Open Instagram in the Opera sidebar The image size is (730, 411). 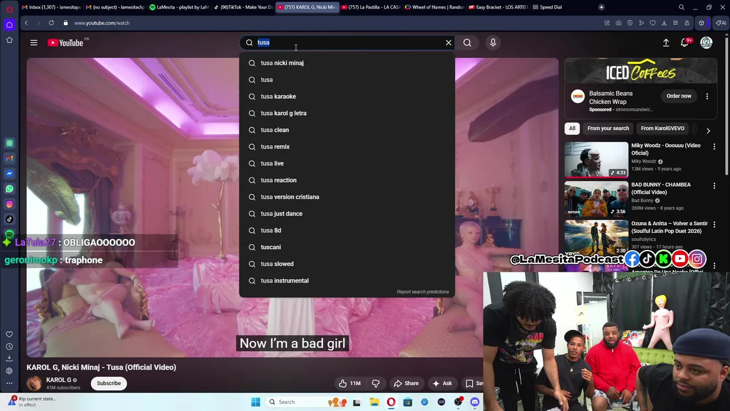pyautogui.click(x=9, y=204)
